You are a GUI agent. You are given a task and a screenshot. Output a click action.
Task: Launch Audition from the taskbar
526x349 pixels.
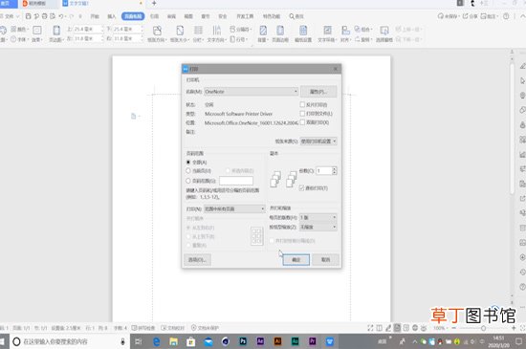pos(296,341)
